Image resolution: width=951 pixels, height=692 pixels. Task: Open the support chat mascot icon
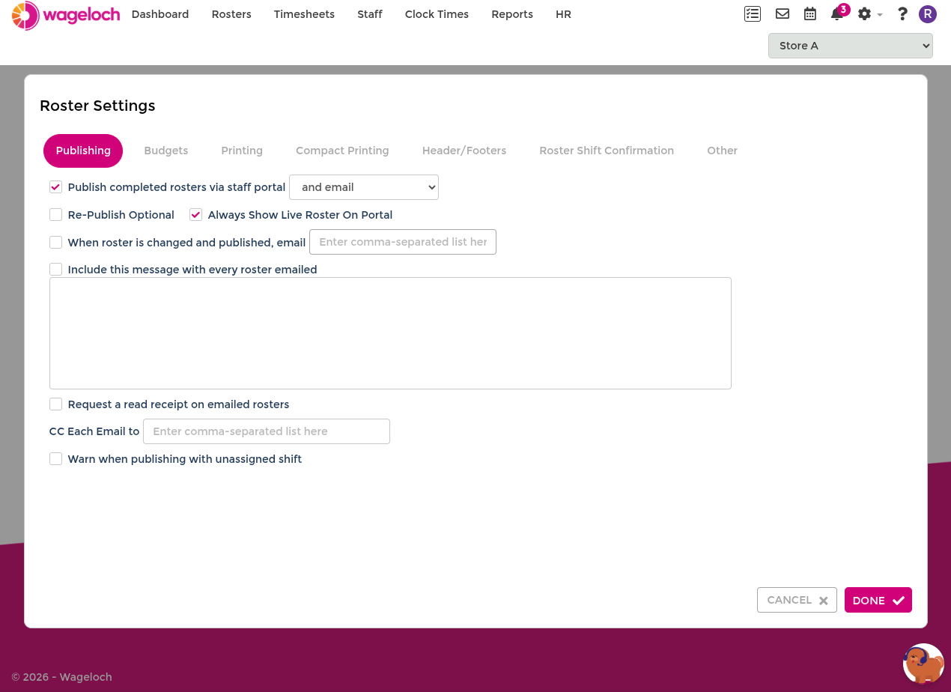[x=923, y=664]
